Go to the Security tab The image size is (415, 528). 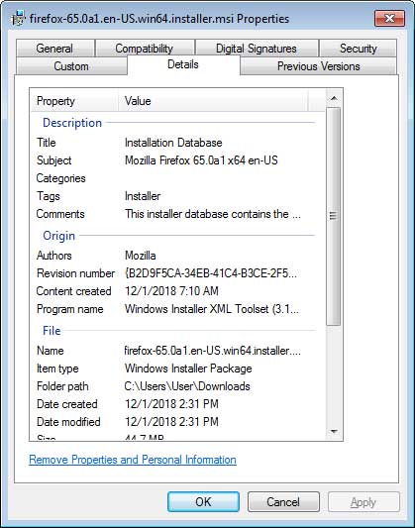359,49
